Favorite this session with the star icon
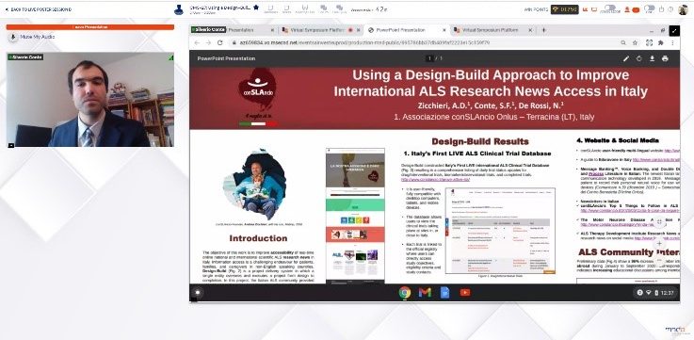The height and width of the screenshot is (340, 694). pyautogui.click(x=256, y=8)
